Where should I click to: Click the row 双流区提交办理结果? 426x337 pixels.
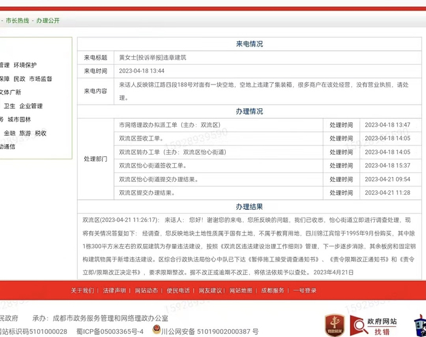(218, 193)
